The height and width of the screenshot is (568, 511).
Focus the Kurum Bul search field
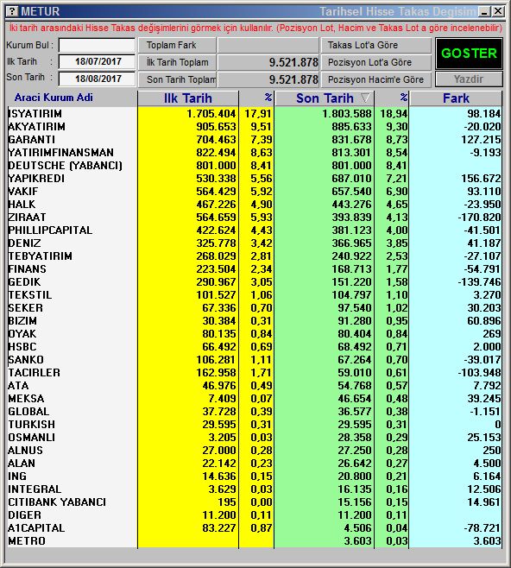[x=97, y=45]
